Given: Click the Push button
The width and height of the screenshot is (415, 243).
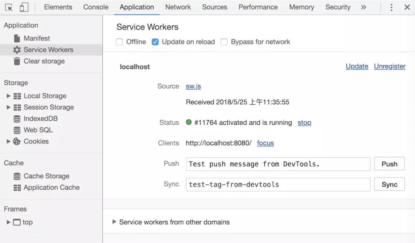Looking at the screenshot, I should (389, 164).
